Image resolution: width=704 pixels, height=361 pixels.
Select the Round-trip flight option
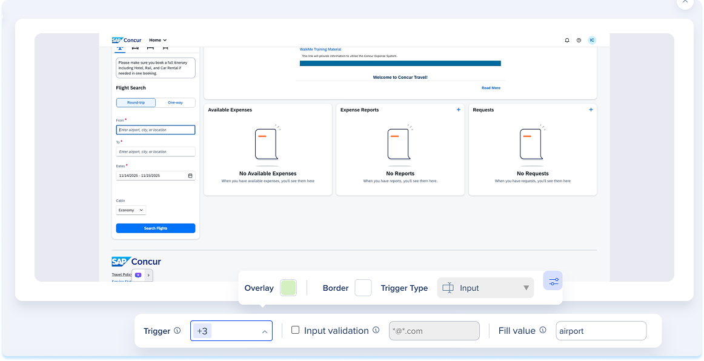[x=136, y=102]
